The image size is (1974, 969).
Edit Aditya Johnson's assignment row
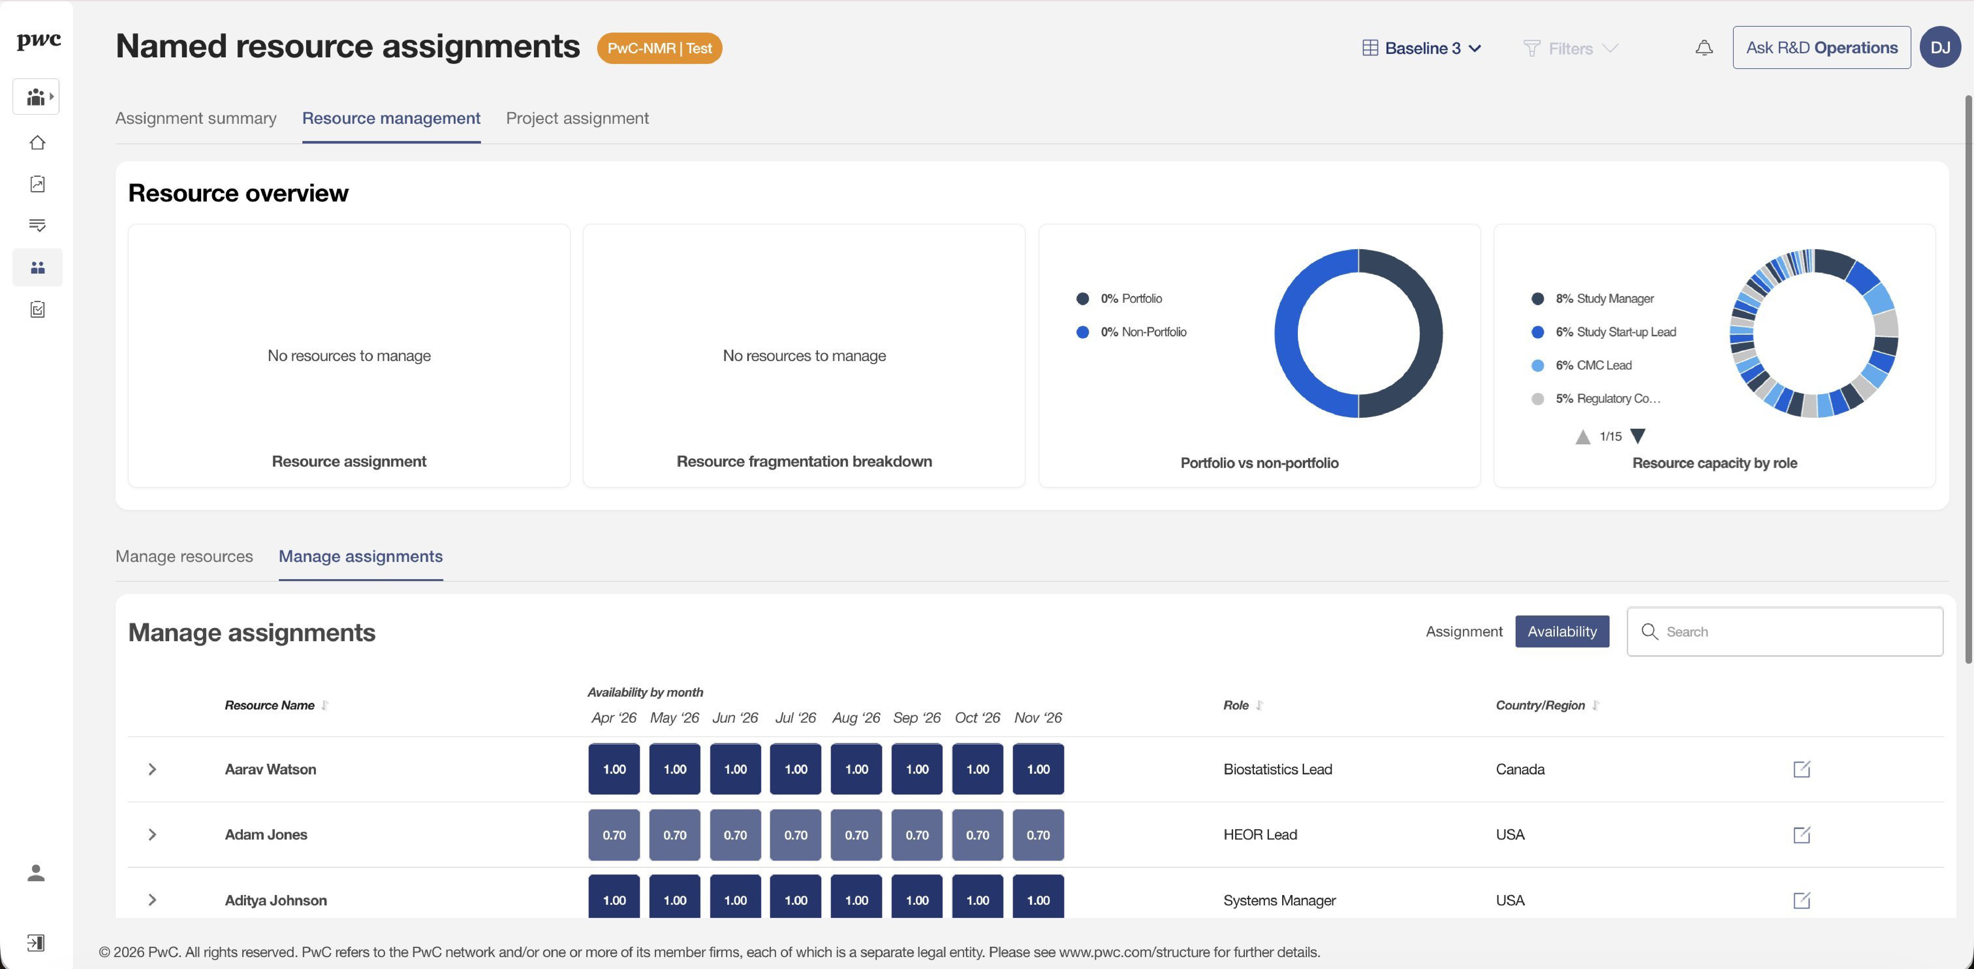click(x=1802, y=900)
